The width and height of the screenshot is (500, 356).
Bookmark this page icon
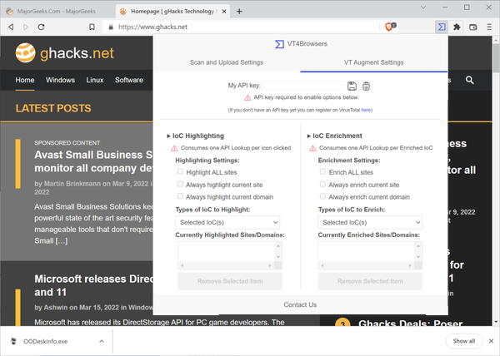92,27
